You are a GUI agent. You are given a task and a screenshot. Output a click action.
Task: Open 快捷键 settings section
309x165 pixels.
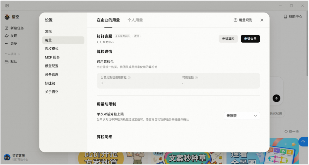63,83
